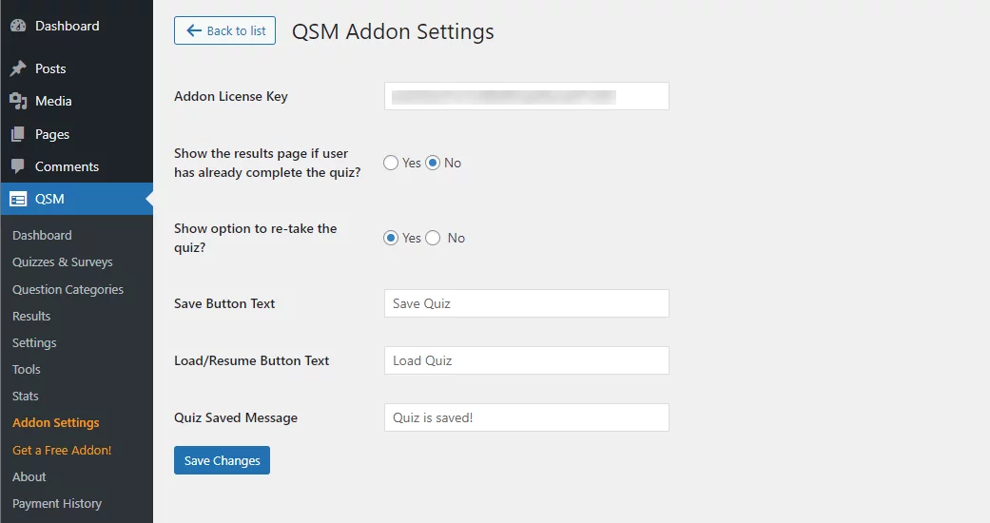Screen dimensions: 990x523
Task: Choose No for re-take quiz option
Action: click(x=433, y=238)
